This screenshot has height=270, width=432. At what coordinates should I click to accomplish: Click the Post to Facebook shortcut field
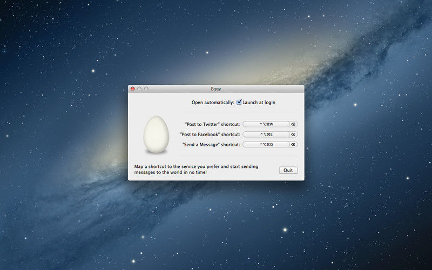click(x=266, y=134)
